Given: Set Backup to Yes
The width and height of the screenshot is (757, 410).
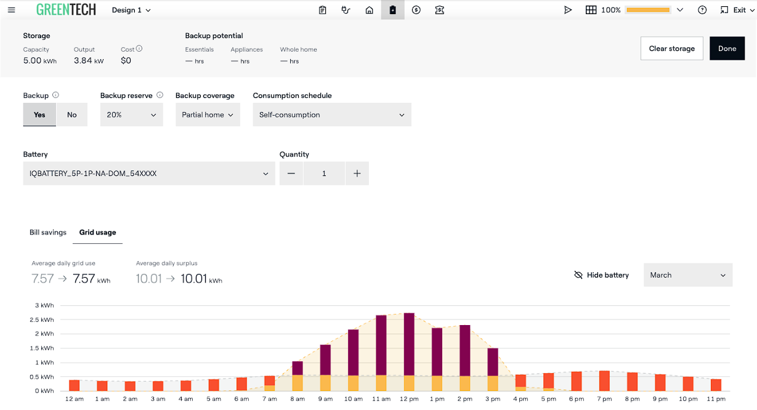Looking at the screenshot, I should click(39, 115).
